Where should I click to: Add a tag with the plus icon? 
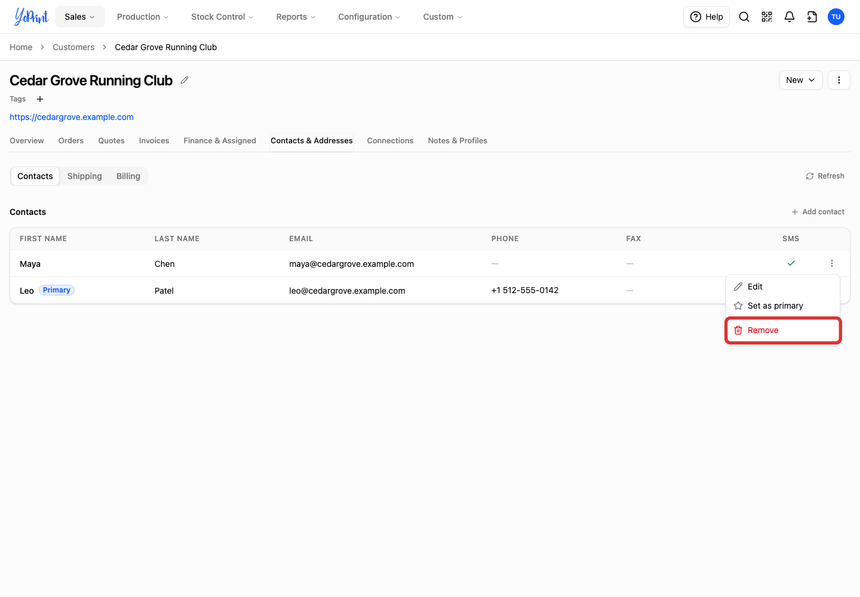[x=40, y=99]
